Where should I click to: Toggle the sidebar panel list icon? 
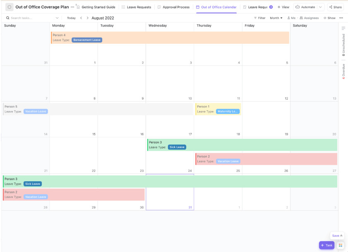pyautogui.click(x=343, y=28)
